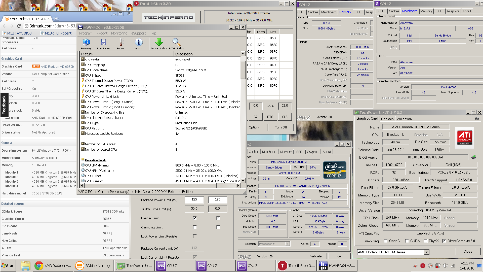The width and height of the screenshot is (483, 272).
Task: Switch to HWiNFO64 from the taskbar
Action: point(337,266)
